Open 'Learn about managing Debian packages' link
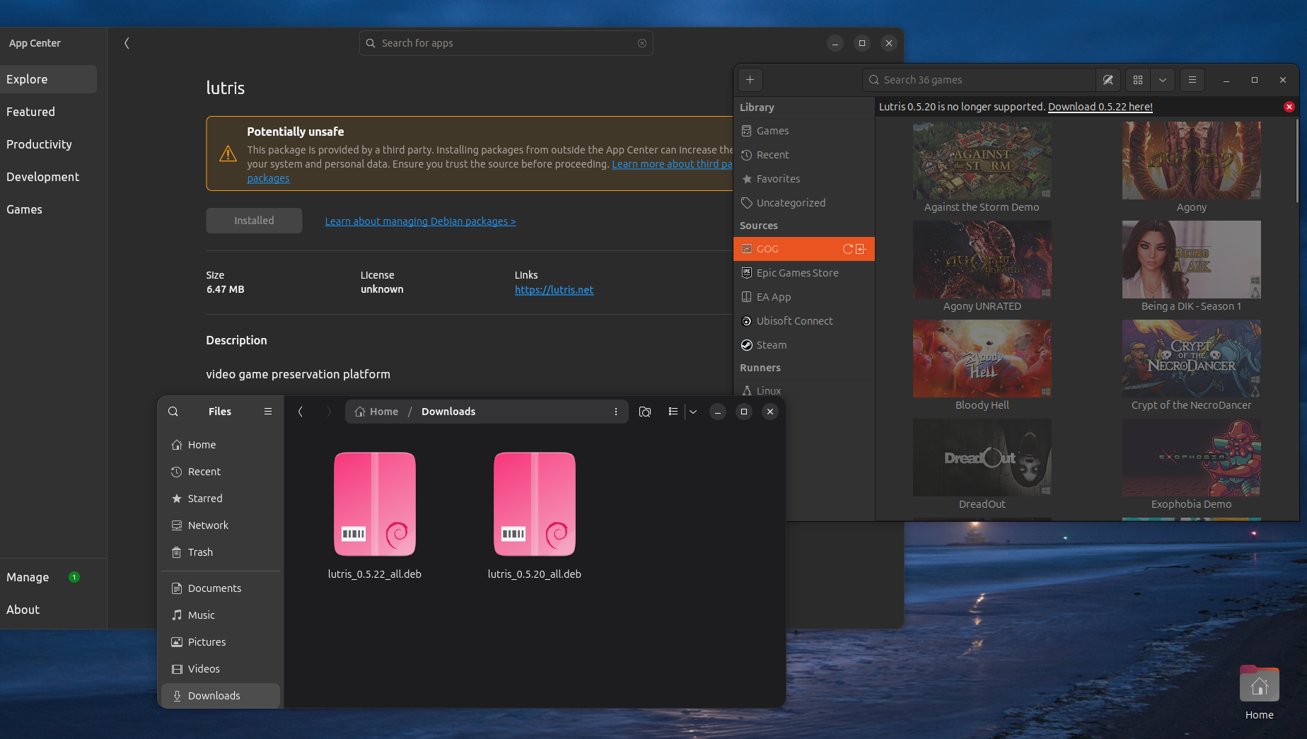 420,221
